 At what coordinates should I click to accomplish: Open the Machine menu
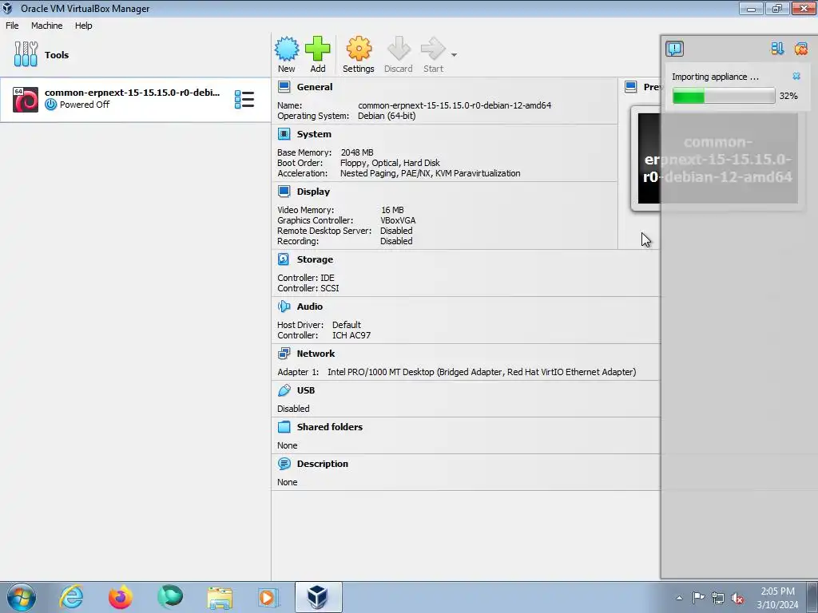coord(46,26)
